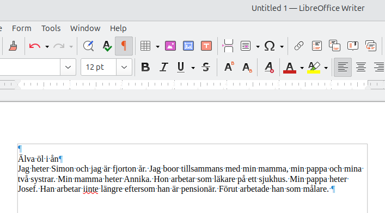Insert a footnote

[317, 46]
